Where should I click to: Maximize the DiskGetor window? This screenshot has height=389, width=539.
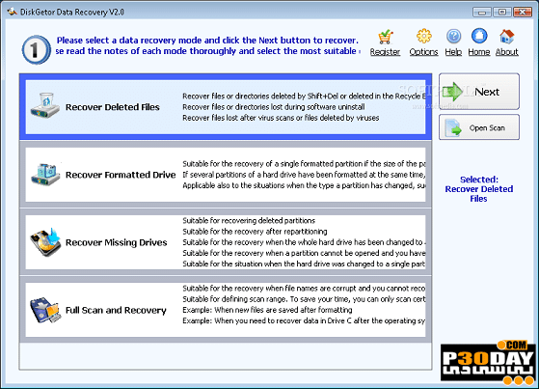pos(501,12)
